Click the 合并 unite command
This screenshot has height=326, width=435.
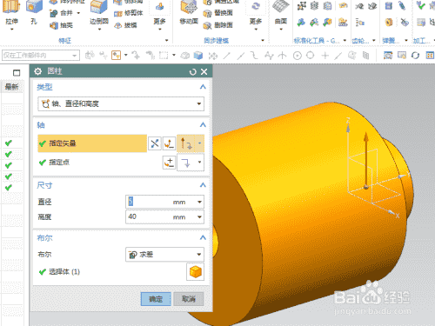(61, 13)
